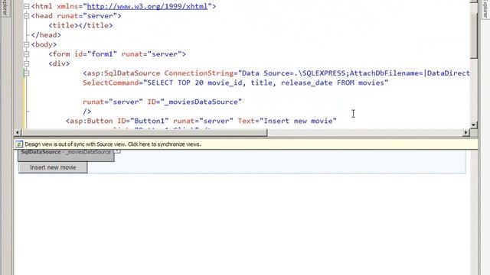Collapse the html tag outline node
Screen dimensions: 490x275
coord(27,6)
